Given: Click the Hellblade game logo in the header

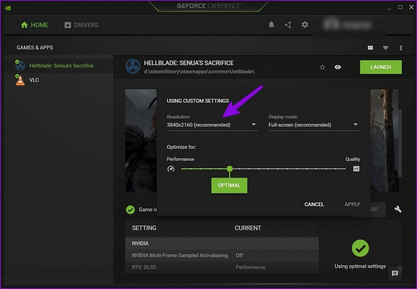Looking at the screenshot, I should (133, 66).
